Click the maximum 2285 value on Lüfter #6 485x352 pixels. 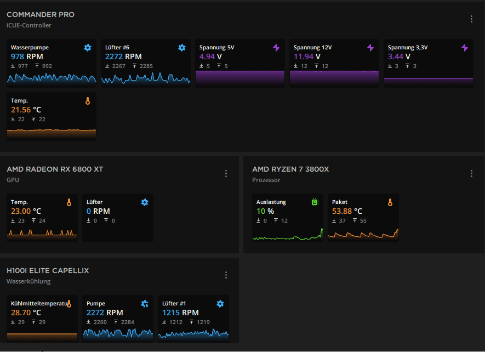point(146,66)
